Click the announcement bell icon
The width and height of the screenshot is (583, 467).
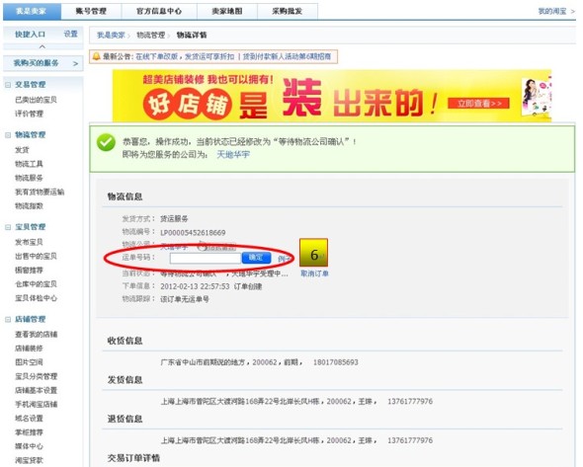point(96,56)
